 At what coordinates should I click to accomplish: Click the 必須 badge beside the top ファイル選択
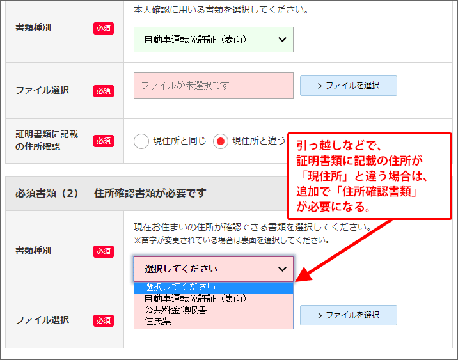[x=104, y=91]
